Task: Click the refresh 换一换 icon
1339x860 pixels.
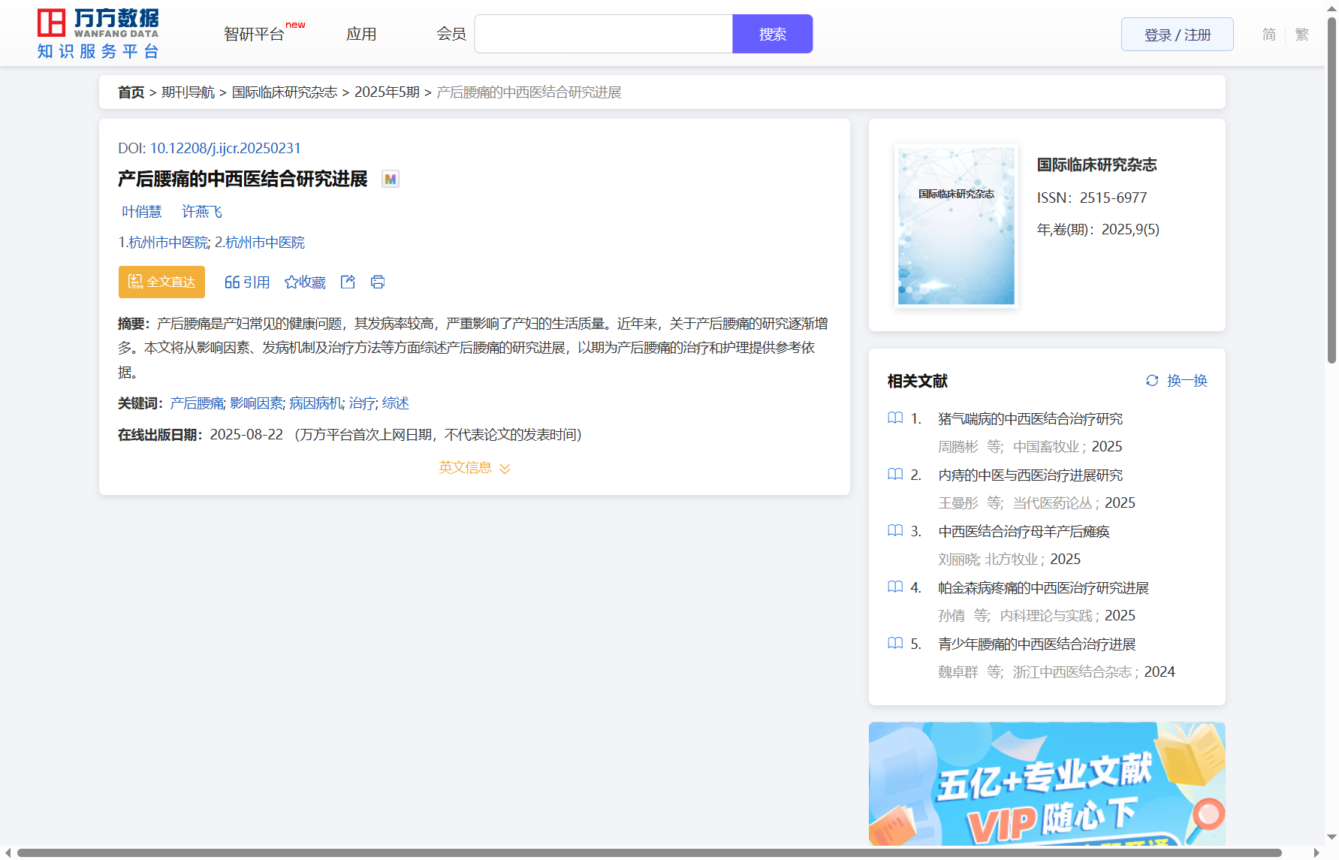Action: 1152,381
